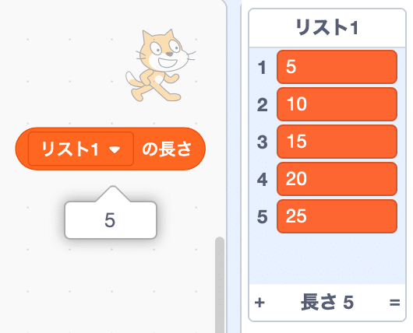Select the list item containing 15
The image size is (413, 333).
click(337, 142)
